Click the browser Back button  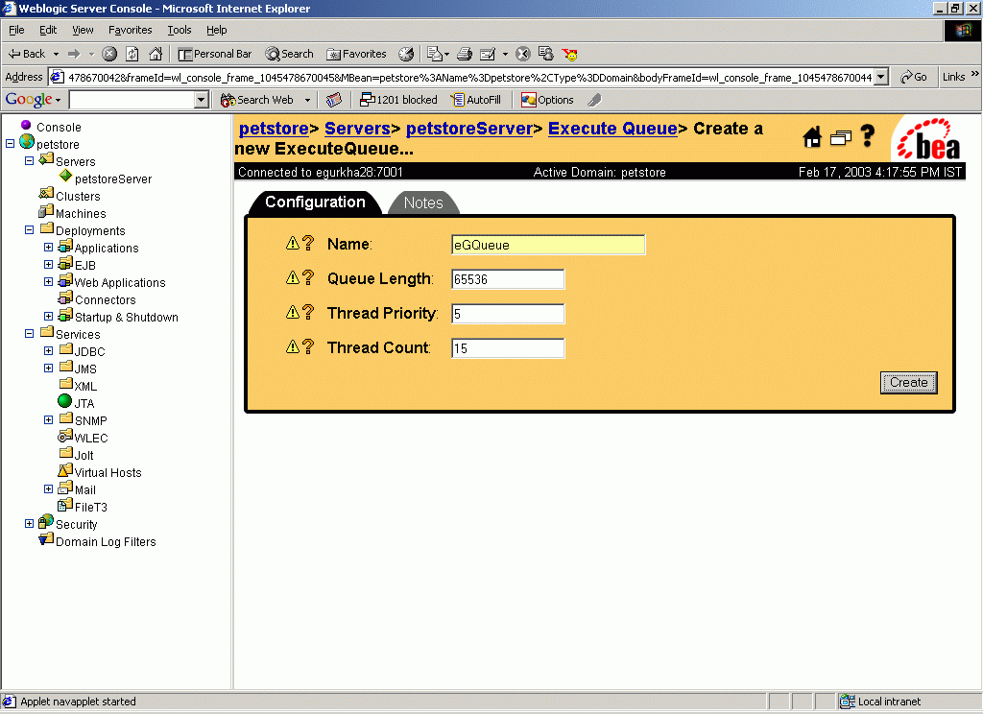point(26,54)
